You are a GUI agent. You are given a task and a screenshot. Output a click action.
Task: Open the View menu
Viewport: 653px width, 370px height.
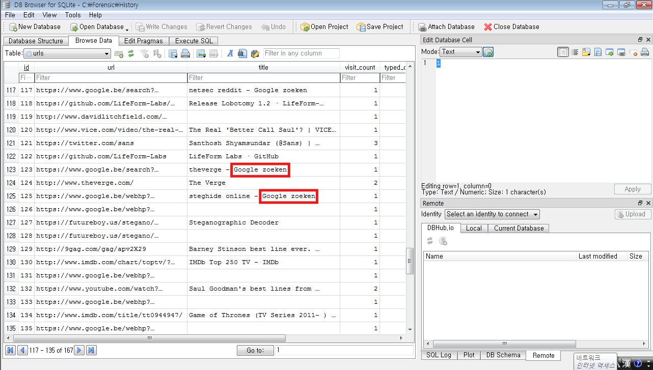coord(49,15)
